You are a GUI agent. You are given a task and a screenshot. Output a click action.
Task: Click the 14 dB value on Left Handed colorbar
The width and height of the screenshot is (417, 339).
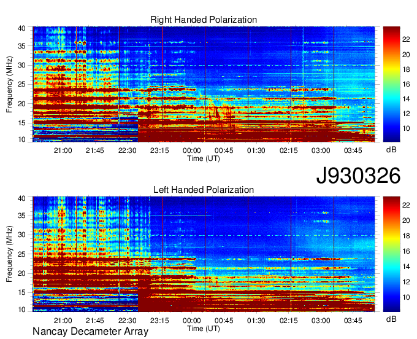[x=406, y=267]
